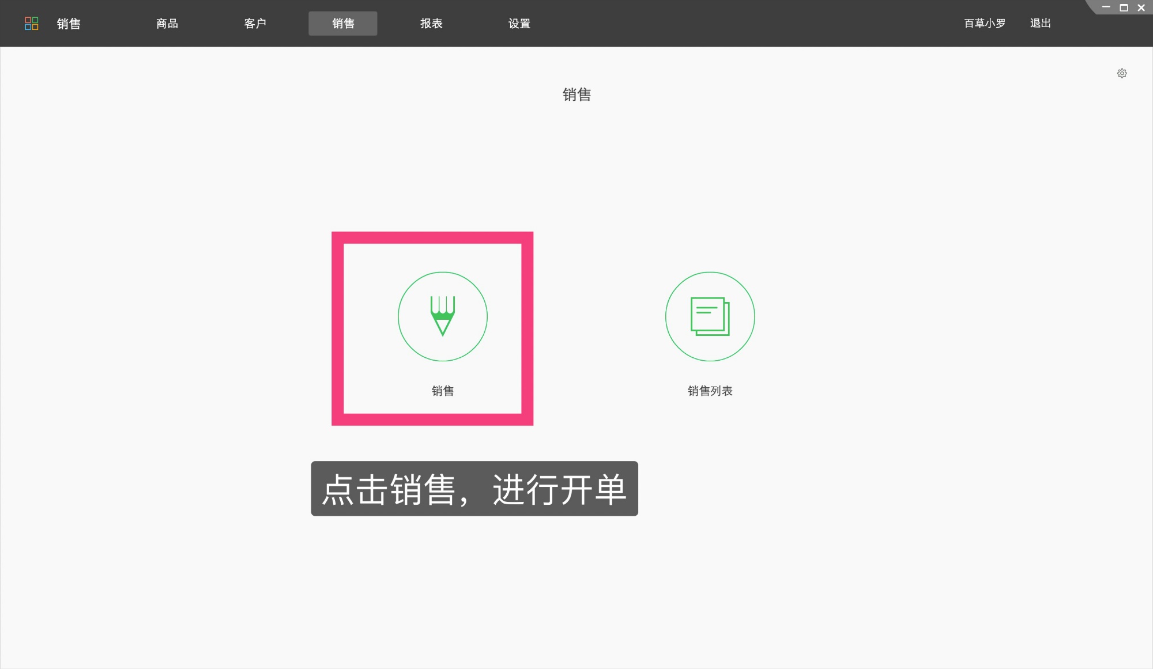
Task: Click the 销售 label under the pencil icon
Action: pyautogui.click(x=442, y=391)
